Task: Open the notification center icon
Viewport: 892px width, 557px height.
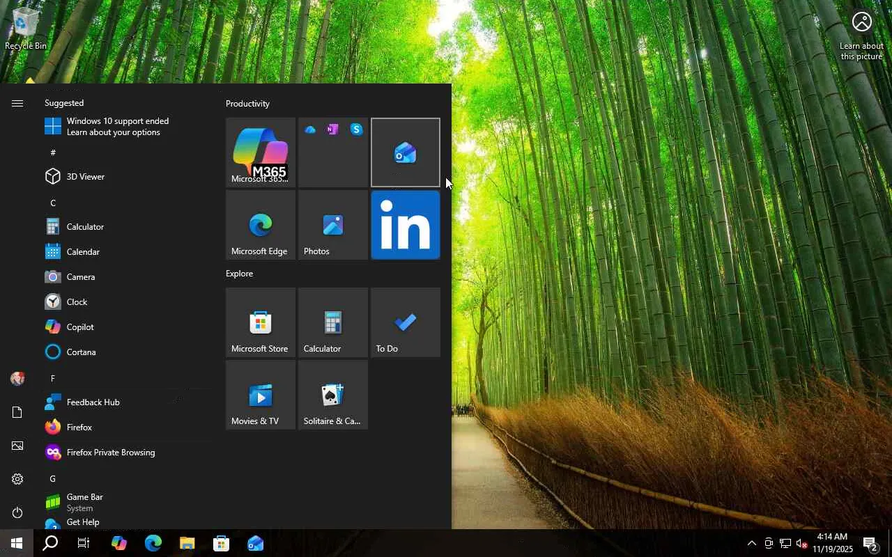Action: pos(870,543)
